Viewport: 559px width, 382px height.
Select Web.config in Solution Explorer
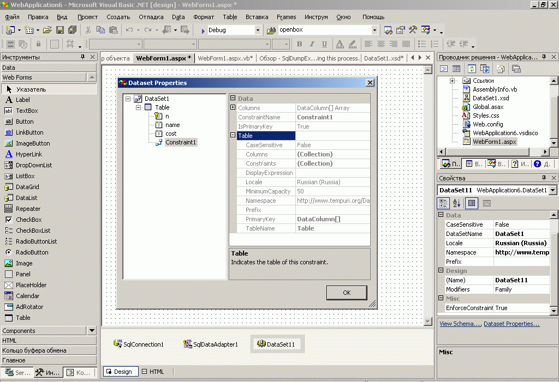[x=487, y=124]
